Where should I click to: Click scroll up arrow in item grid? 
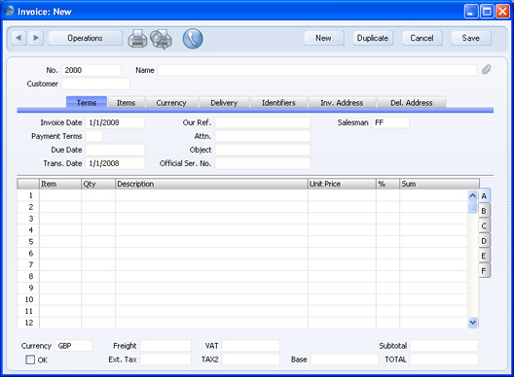click(x=472, y=195)
